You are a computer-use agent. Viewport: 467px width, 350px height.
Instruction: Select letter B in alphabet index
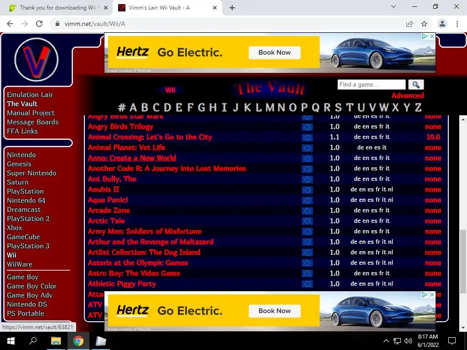pos(145,107)
